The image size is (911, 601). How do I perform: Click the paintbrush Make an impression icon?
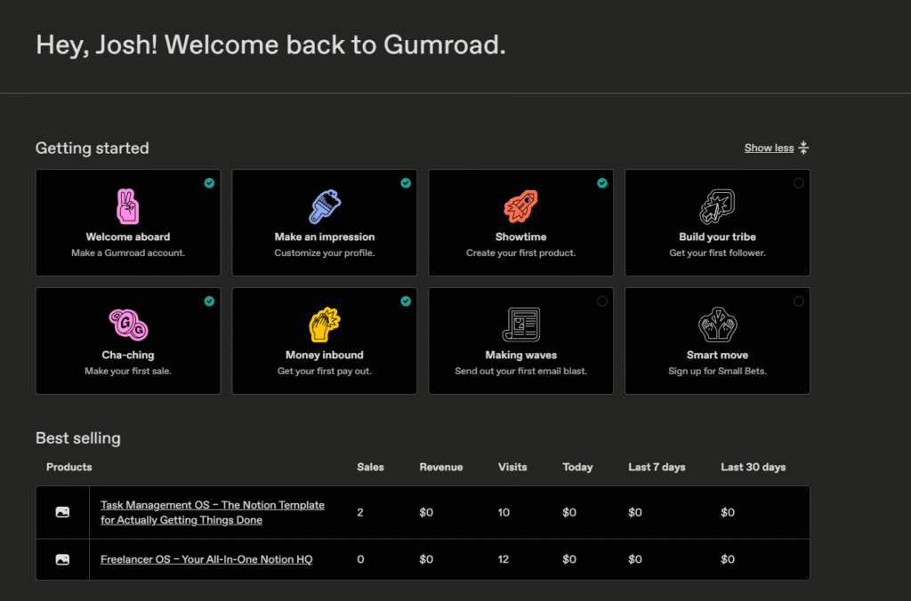point(324,206)
